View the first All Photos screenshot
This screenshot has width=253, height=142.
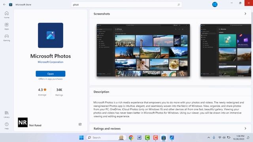point(143,50)
